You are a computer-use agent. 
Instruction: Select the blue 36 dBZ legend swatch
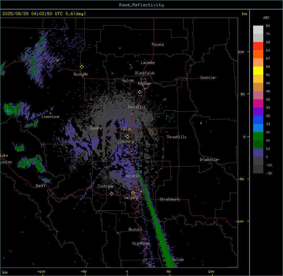(x=258, y=120)
